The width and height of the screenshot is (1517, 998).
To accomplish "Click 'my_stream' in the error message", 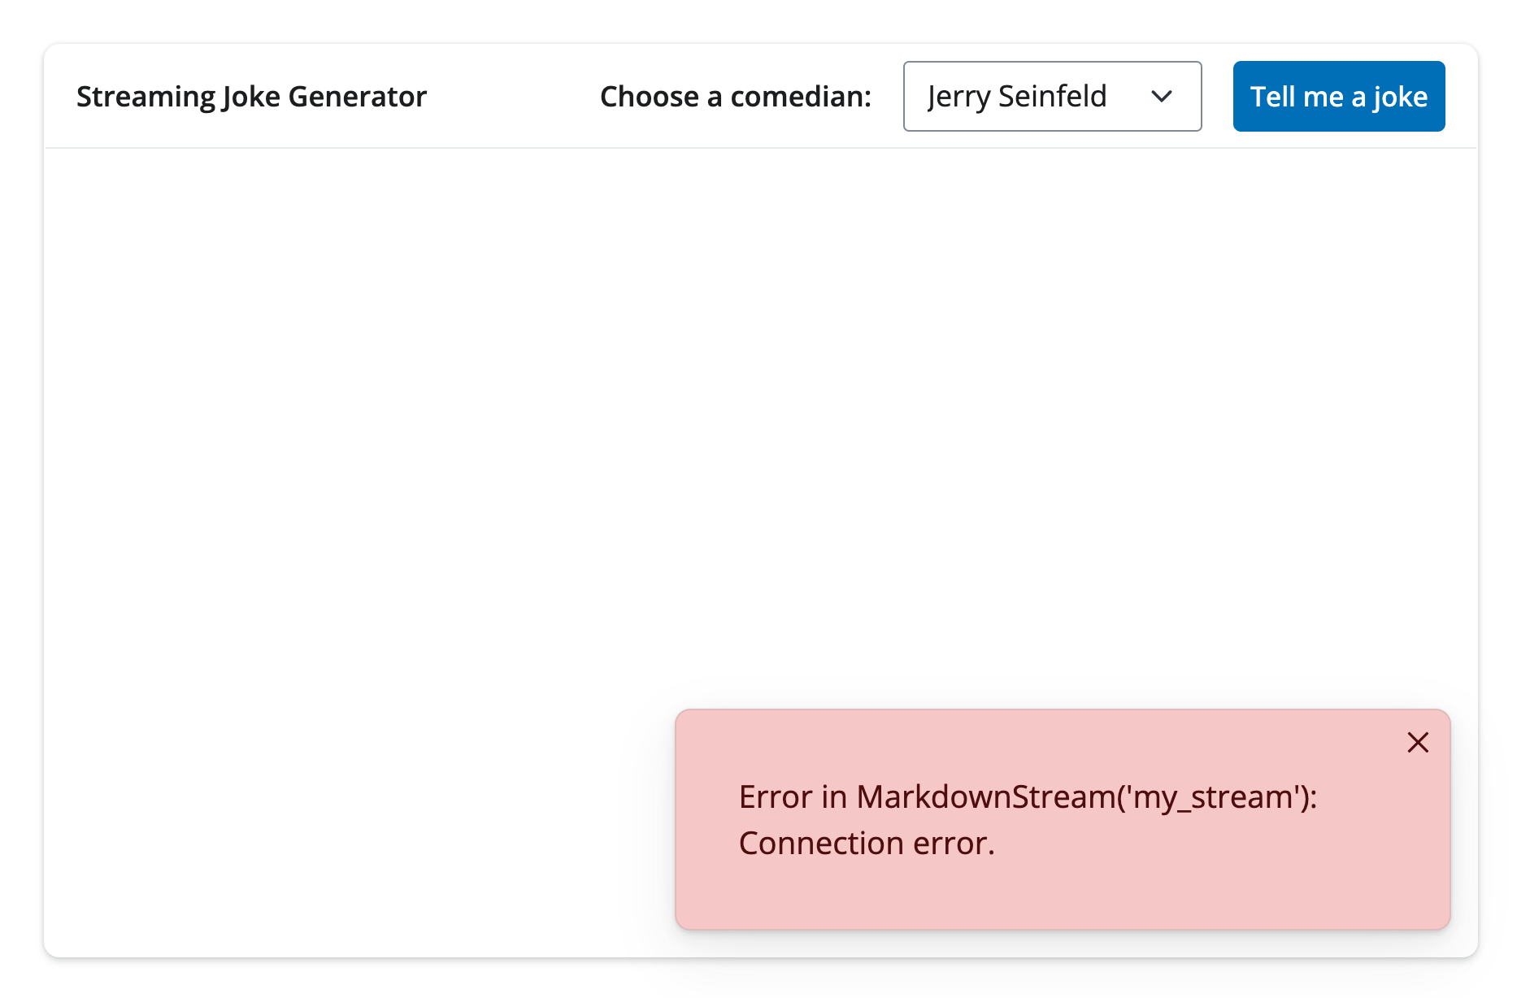I will (x=1213, y=797).
